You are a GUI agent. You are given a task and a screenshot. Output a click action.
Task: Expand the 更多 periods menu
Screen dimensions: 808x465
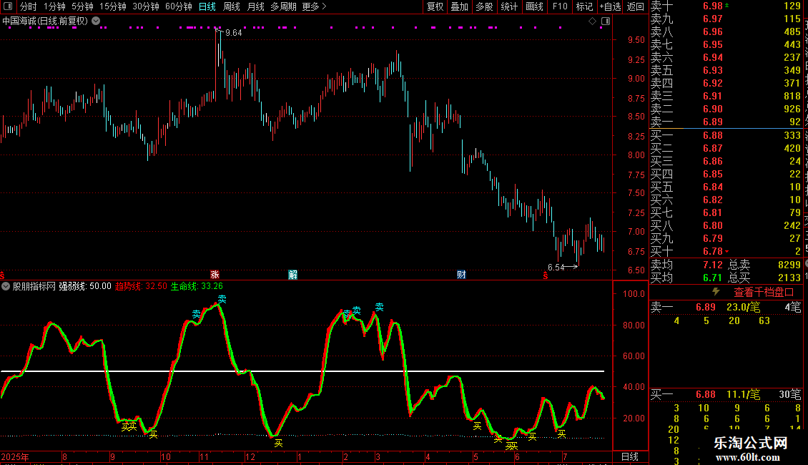click(314, 6)
